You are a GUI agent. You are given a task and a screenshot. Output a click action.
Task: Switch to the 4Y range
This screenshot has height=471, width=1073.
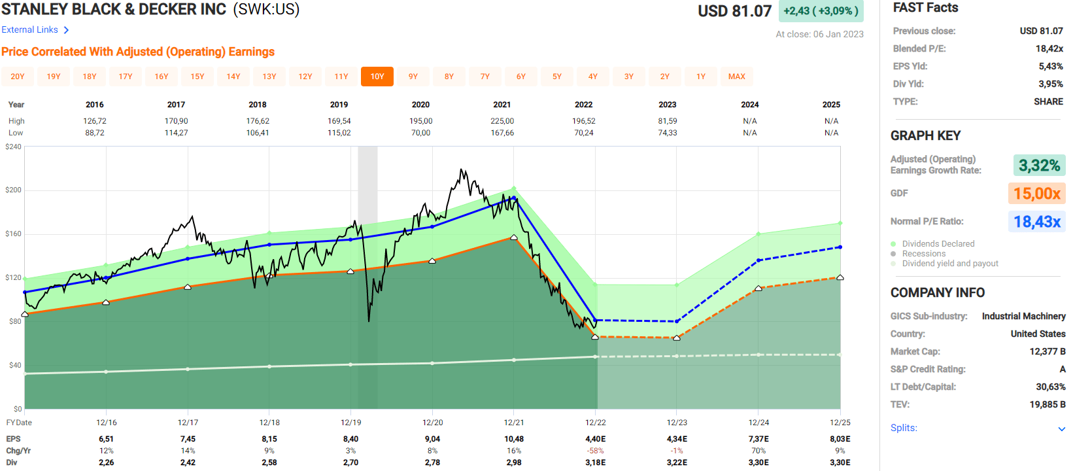(593, 77)
